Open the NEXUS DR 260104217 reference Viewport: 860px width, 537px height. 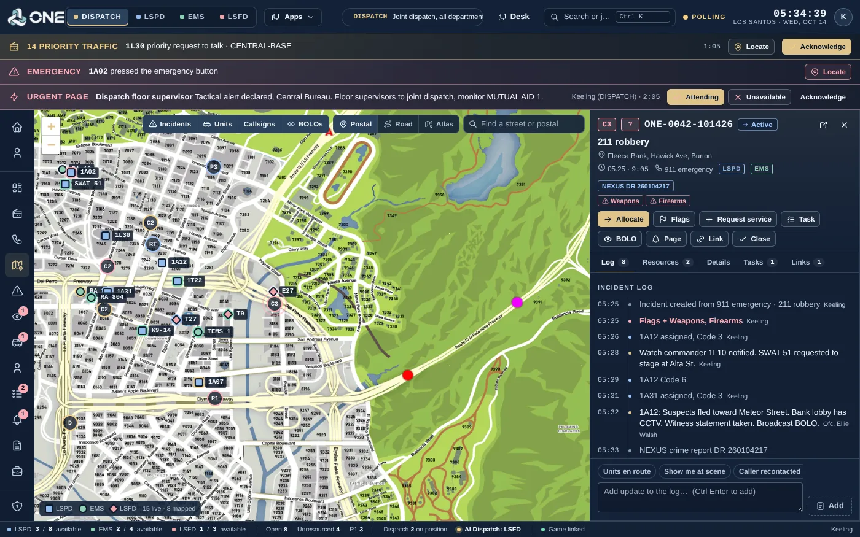click(x=636, y=186)
